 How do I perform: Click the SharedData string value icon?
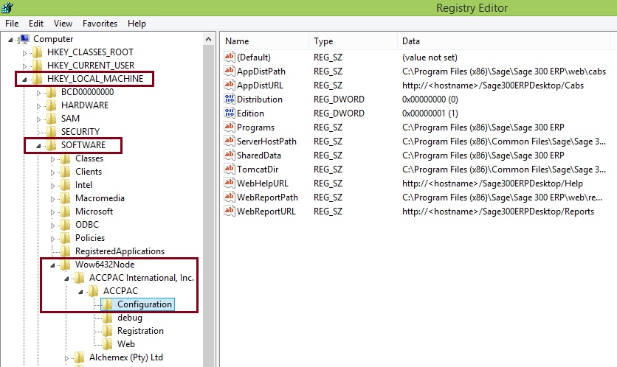[230, 155]
